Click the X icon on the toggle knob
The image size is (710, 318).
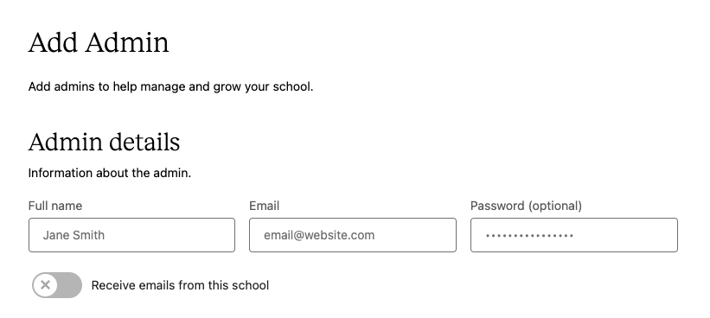tap(45, 285)
